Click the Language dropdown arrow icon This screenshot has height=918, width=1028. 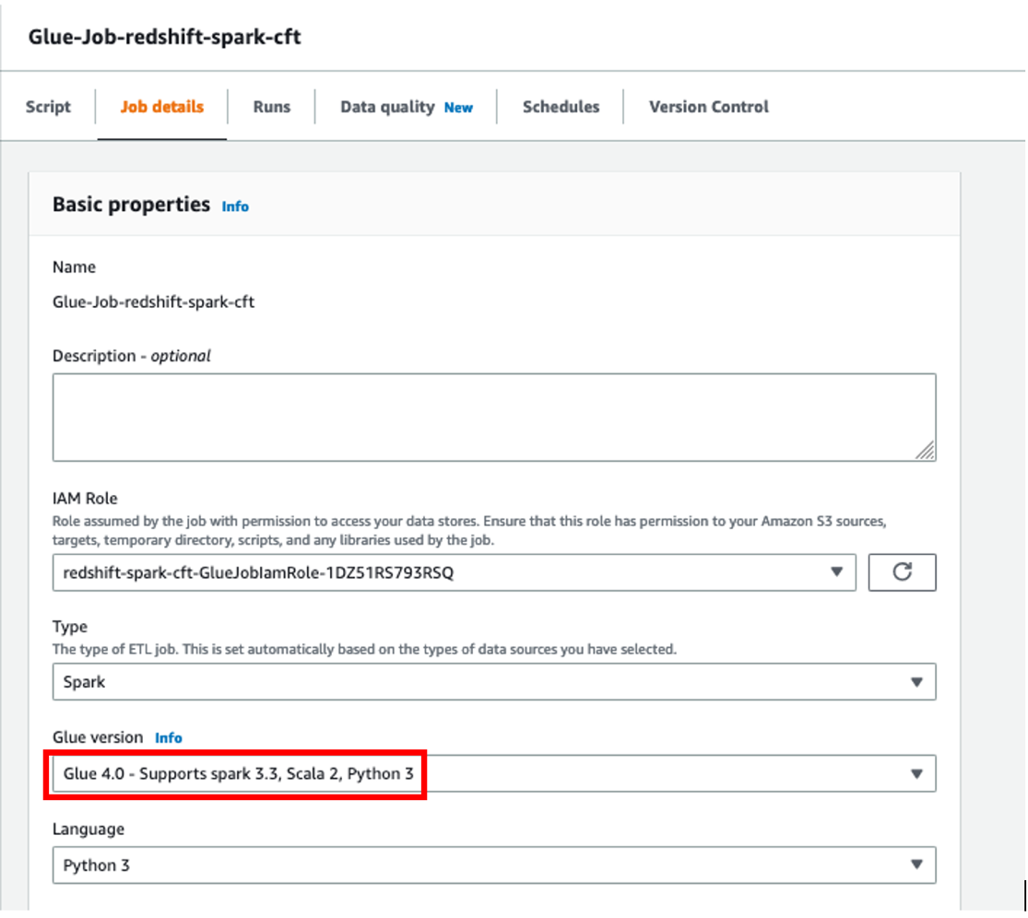coord(916,865)
